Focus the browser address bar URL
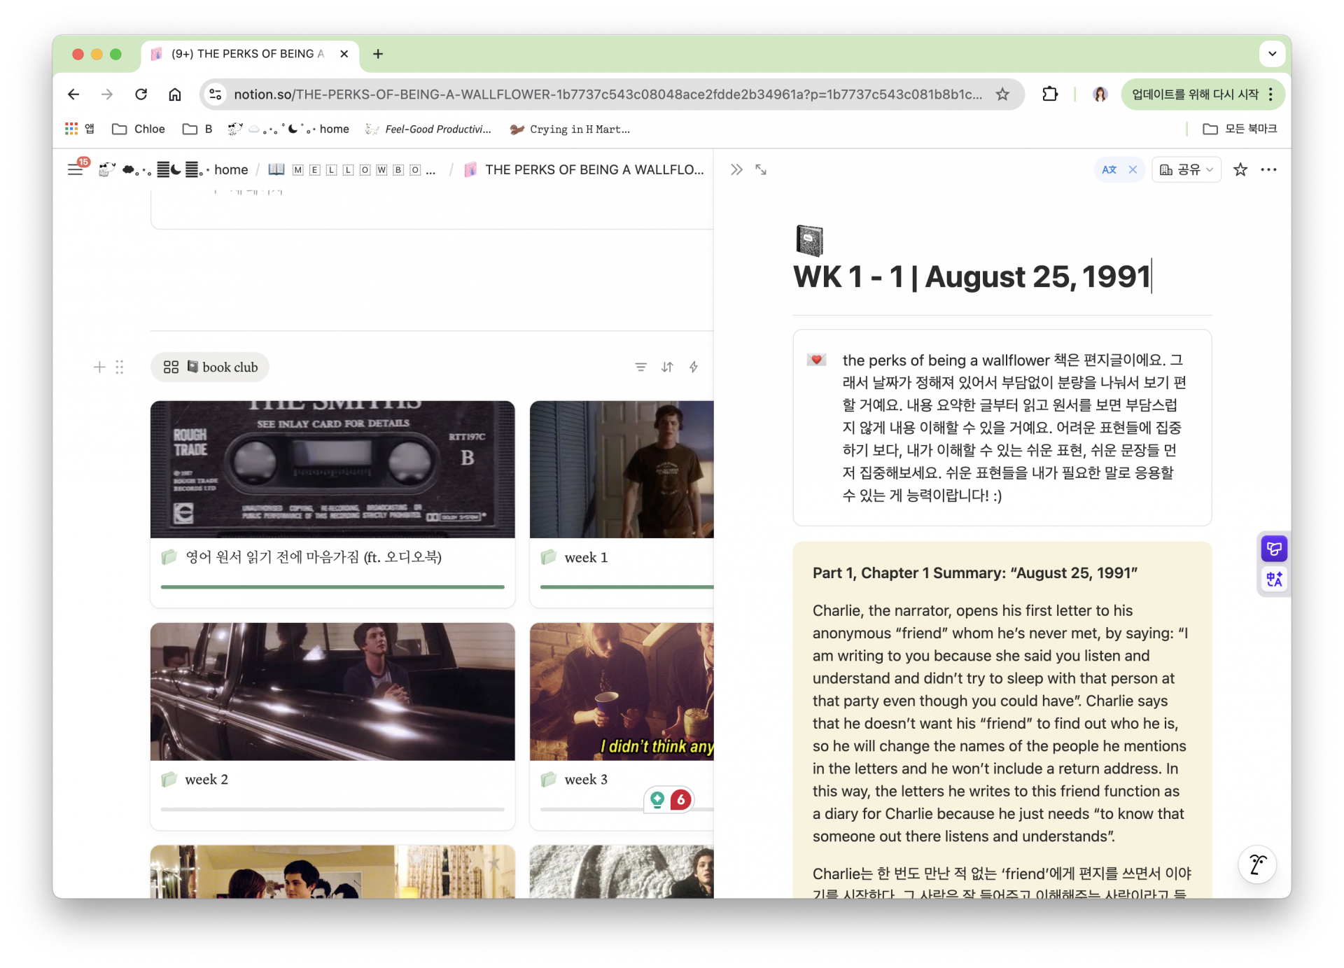This screenshot has height=968, width=1344. coord(608,94)
